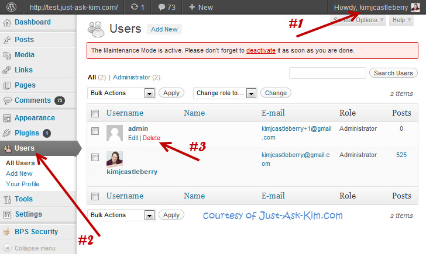Open the Links menu
Screen dimensions: 426x254
coord(23,70)
